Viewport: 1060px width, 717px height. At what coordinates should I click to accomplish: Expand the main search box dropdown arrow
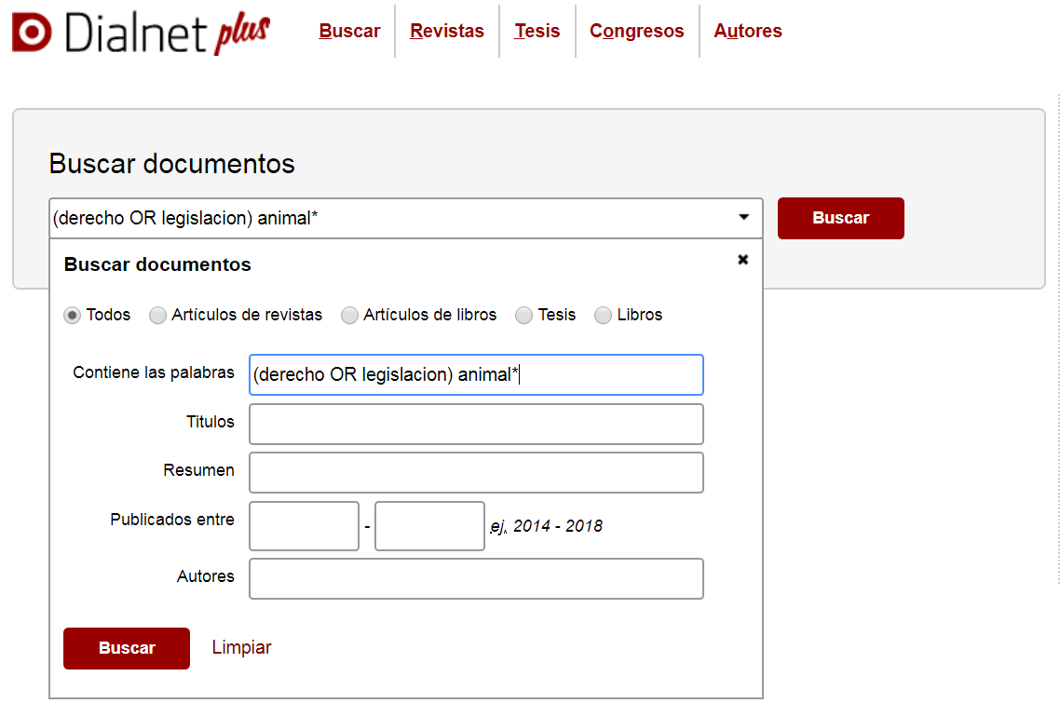tap(743, 218)
